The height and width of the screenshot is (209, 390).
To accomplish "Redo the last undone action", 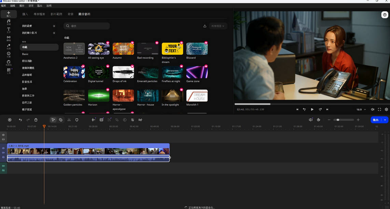I will tap(28, 120).
